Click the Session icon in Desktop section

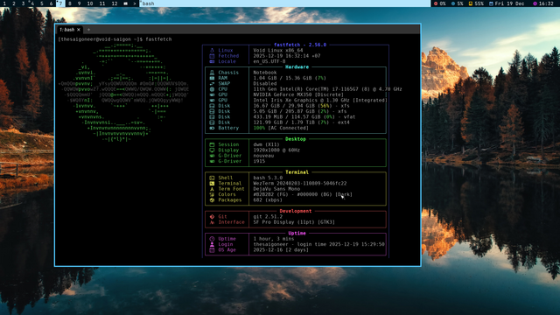point(212,144)
